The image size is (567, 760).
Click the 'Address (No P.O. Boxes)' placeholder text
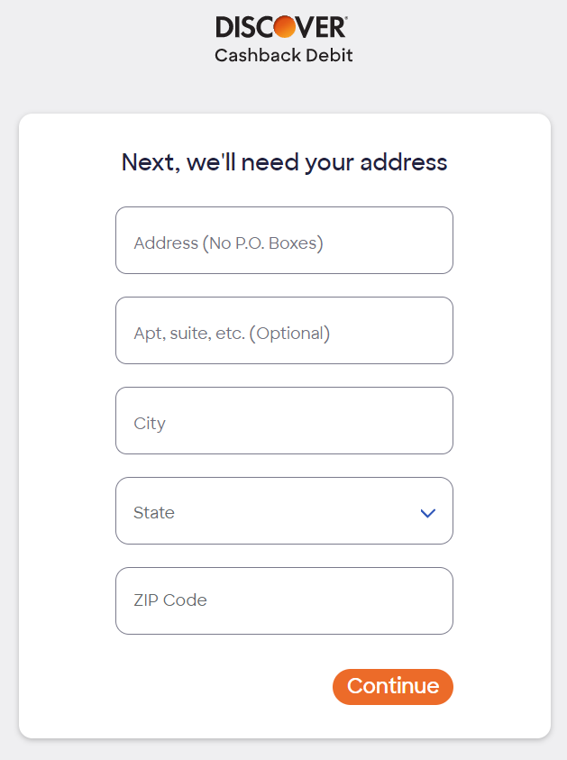229,243
